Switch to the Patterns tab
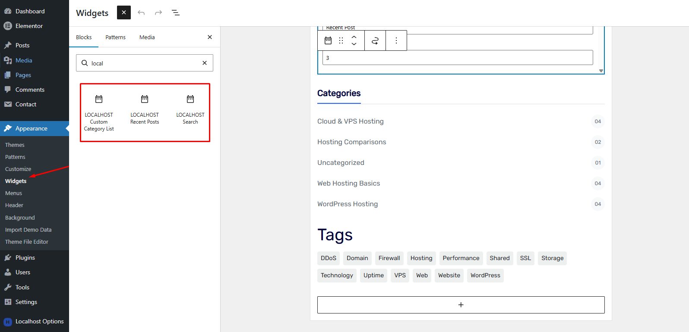689x332 pixels. (115, 37)
